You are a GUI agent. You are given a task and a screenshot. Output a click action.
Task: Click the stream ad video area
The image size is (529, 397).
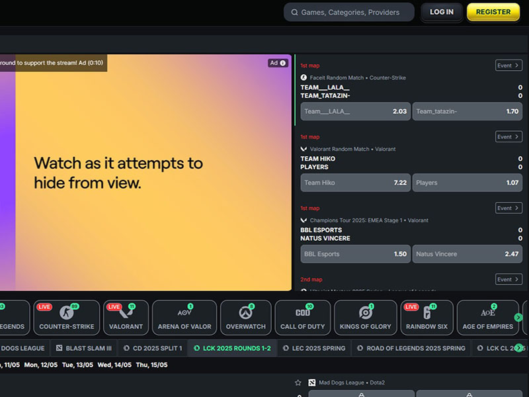pos(145,173)
